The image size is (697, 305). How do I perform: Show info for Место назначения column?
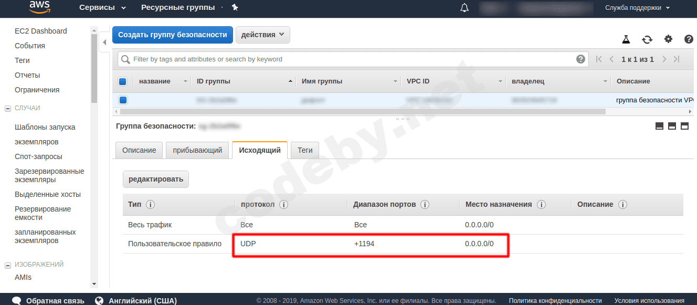click(541, 204)
